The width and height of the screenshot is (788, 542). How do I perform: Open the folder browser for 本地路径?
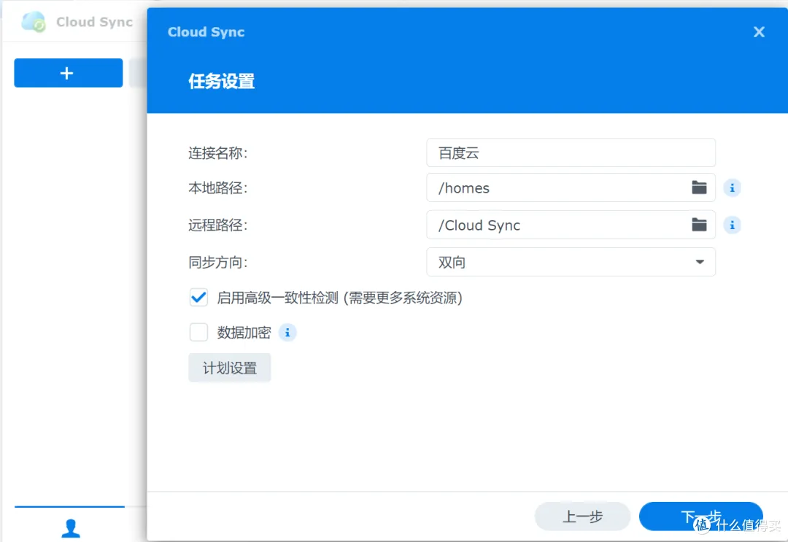click(x=698, y=187)
